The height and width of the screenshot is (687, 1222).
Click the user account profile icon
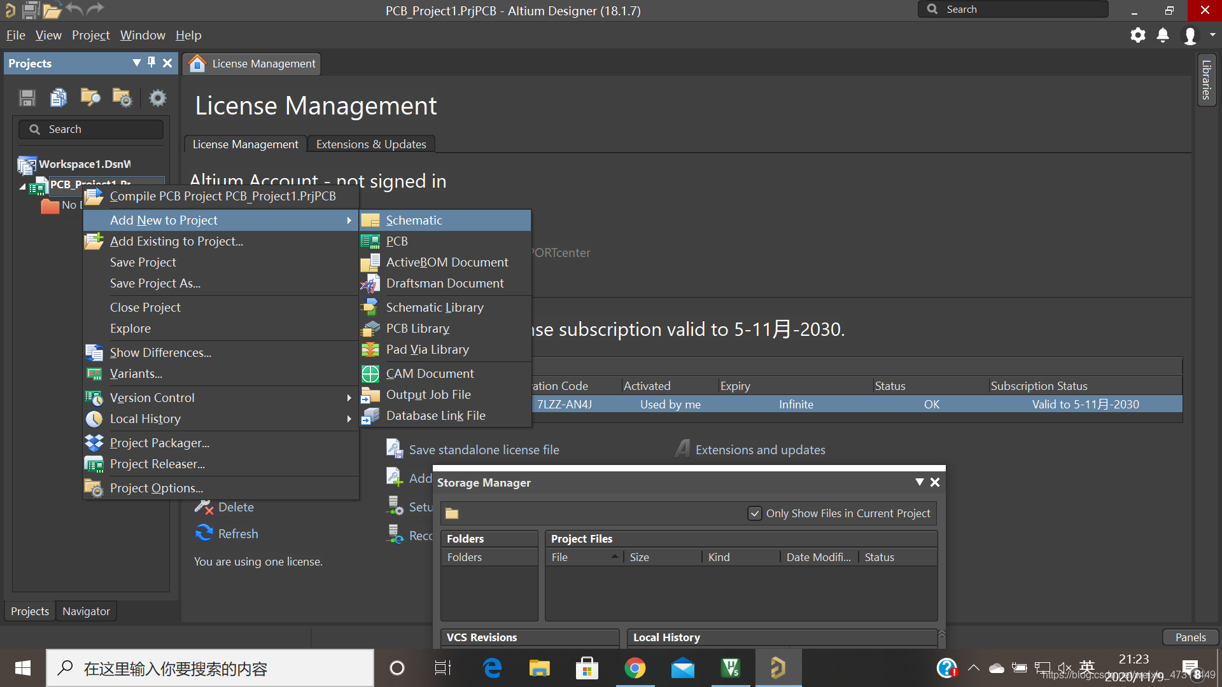coord(1190,35)
